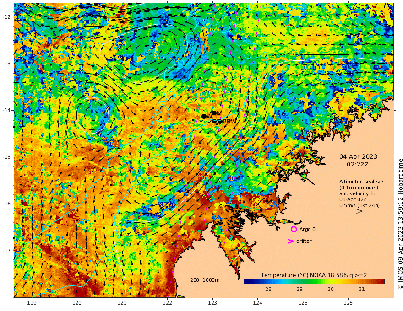
Task: Click the date text 04-Apr-2023
Action: click(x=358, y=156)
